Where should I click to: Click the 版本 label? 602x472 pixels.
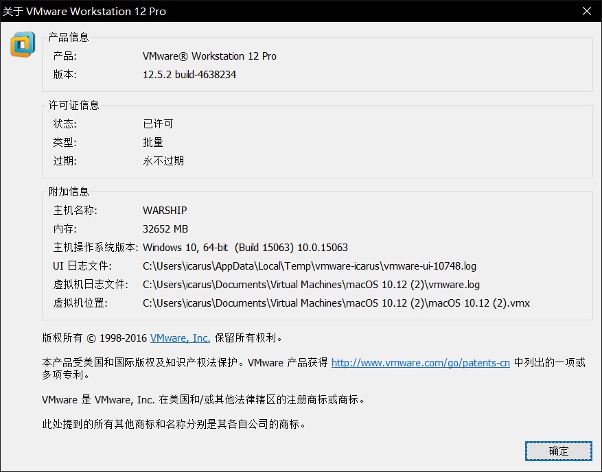pyautogui.click(x=65, y=75)
